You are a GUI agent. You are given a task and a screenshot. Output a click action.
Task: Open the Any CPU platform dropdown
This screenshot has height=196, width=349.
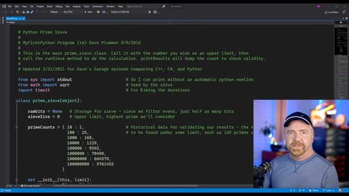tap(73, 12)
